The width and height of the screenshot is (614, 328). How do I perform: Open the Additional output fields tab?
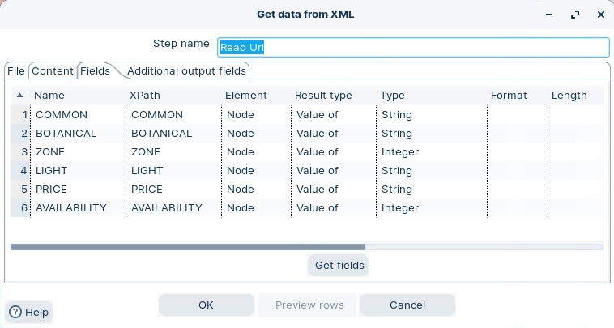tap(186, 71)
